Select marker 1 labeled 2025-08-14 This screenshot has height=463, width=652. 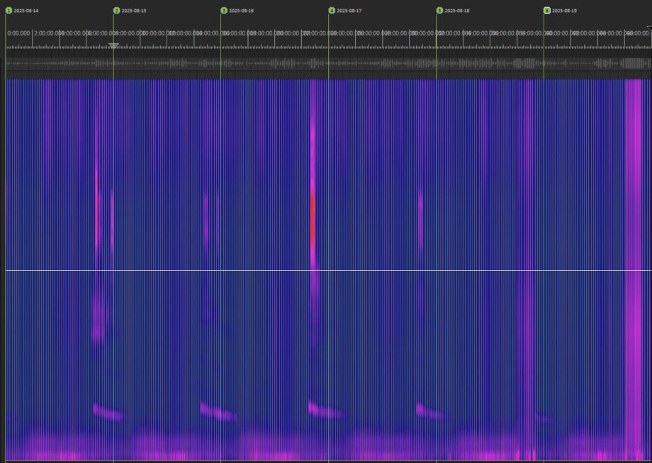click(x=9, y=11)
